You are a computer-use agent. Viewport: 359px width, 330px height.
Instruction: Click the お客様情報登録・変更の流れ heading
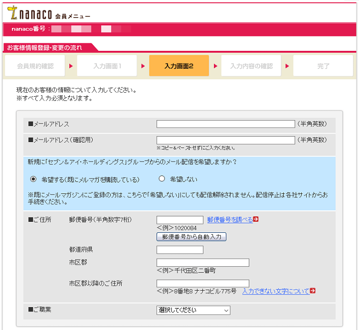pos(44,47)
